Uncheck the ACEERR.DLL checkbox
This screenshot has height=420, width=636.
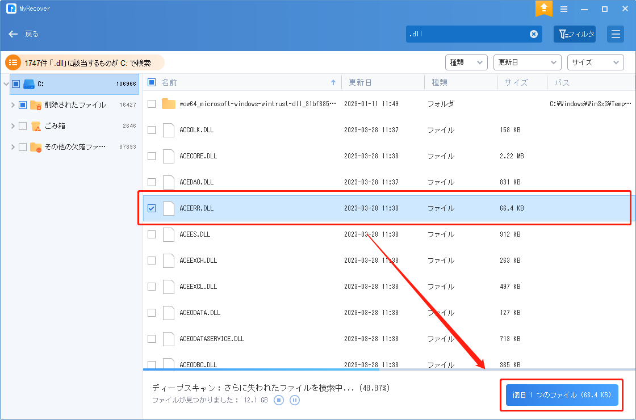point(152,208)
